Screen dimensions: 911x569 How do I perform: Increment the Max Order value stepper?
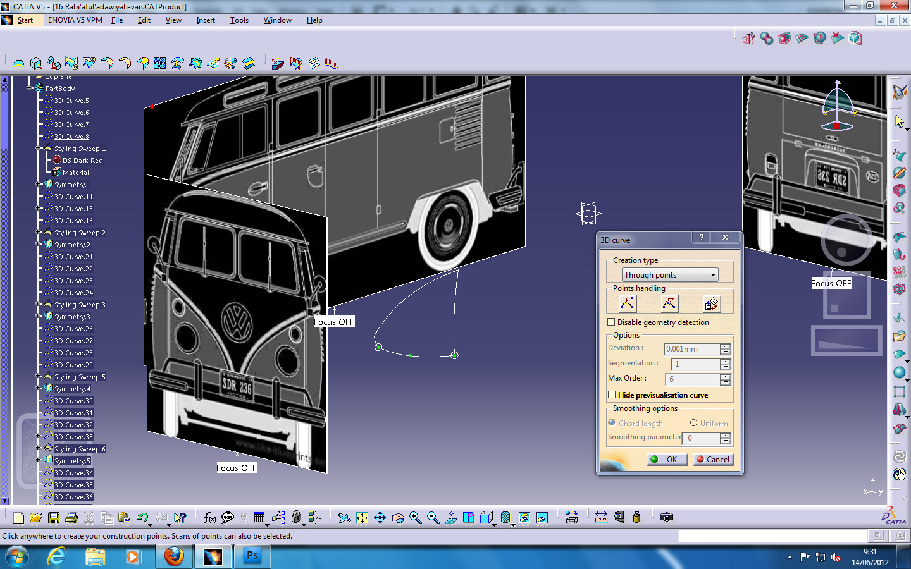click(x=725, y=377)
